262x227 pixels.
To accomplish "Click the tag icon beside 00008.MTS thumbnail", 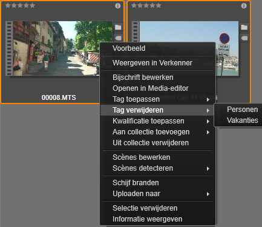I will pyautogui.click(x=118, y=38).
